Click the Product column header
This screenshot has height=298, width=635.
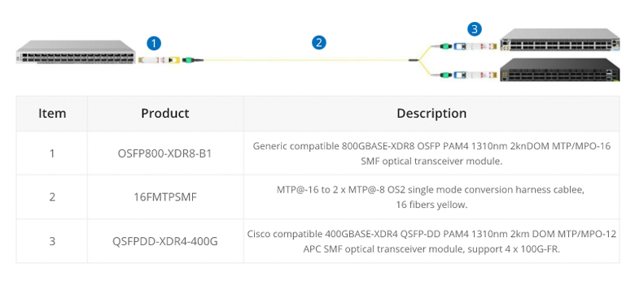tap(165, 114)
